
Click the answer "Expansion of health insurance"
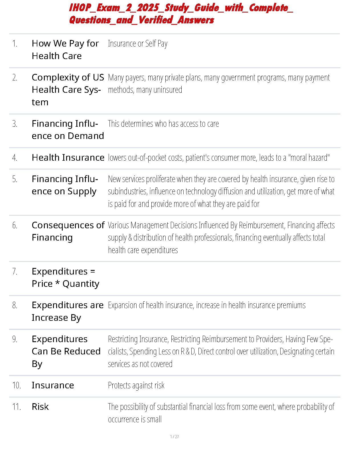click(206, 305)
